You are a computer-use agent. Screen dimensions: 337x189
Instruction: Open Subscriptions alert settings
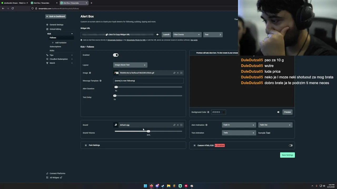55,46
